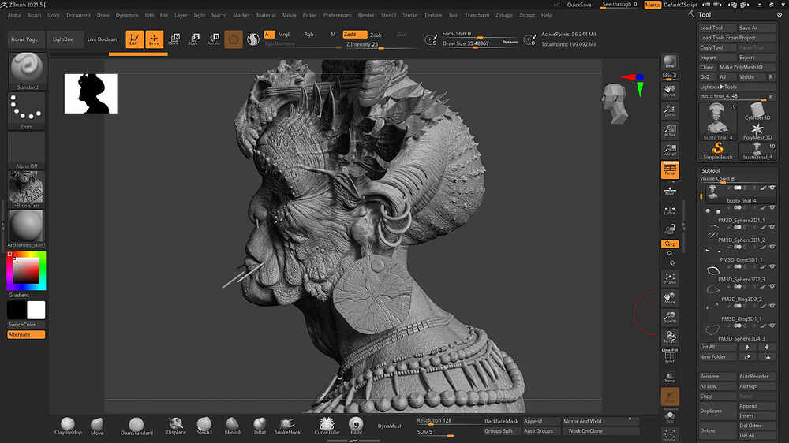Click the Home Page button
789x443 pixels.
(24, 39)
